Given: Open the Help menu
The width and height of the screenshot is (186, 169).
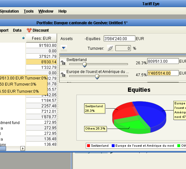Looking at the screenshot, I should click(63, 11).
